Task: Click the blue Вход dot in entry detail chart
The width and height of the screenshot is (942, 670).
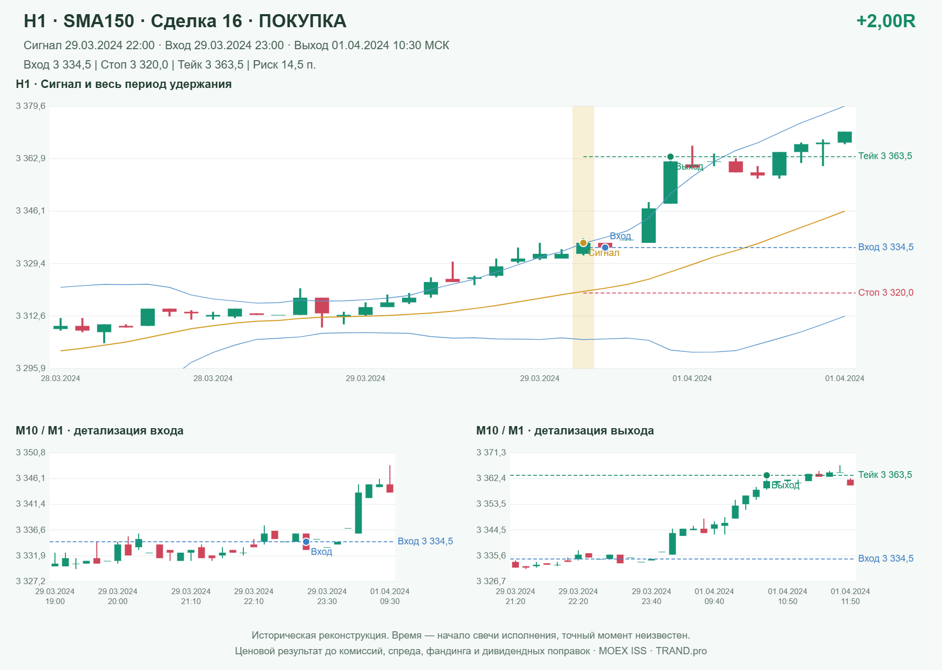Action: point(306,542)
